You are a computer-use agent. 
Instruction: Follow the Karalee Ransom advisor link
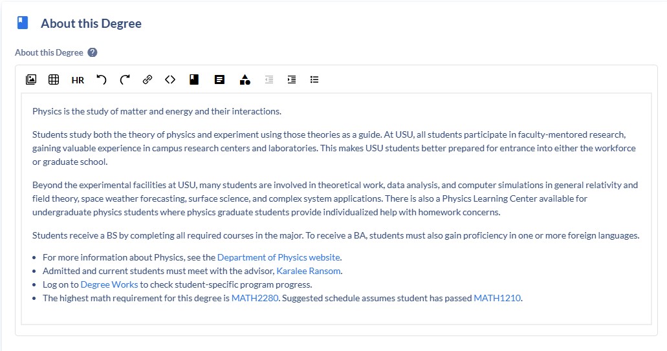pos(309,271)
